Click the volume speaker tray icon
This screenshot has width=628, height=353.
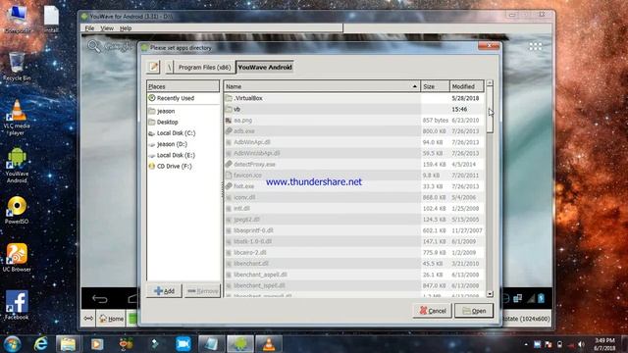coord(582,344)
